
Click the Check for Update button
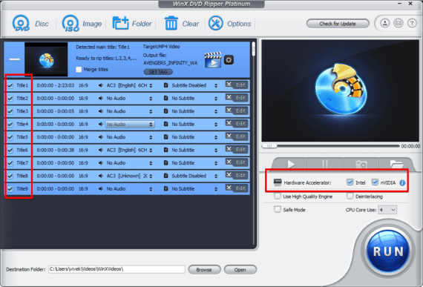(x=338, y=24)
